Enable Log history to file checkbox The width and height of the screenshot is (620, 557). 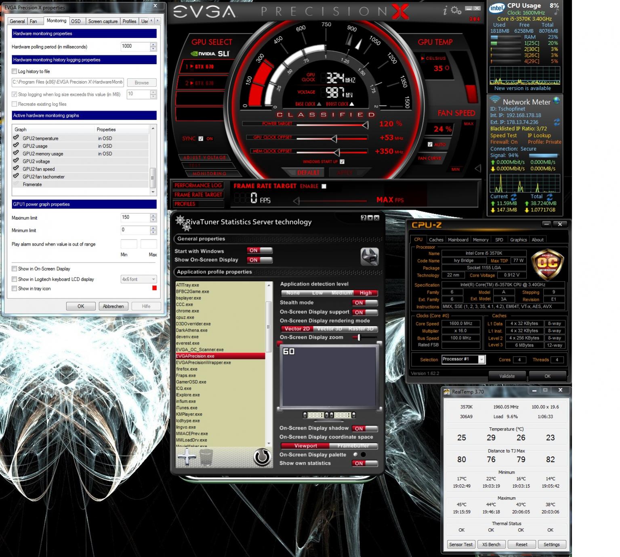[15, 71]
